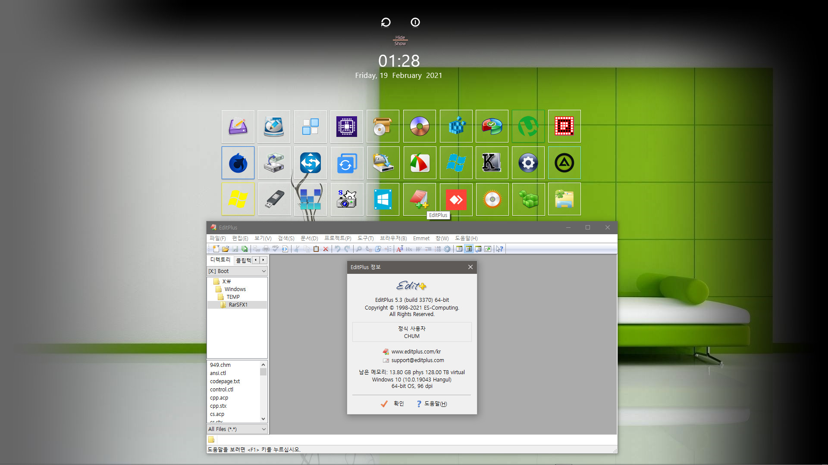Click 도움말(H) button in info dialog
This screenshot has width=828, height=465.
pos(432,404)
